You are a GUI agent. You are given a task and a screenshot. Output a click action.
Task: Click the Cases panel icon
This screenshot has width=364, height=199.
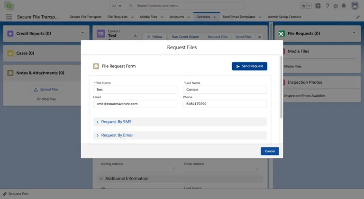click(x=10, y=53)
